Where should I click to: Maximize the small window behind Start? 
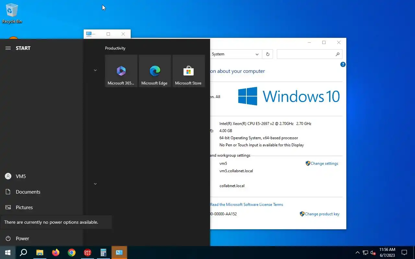coord(108,34)
